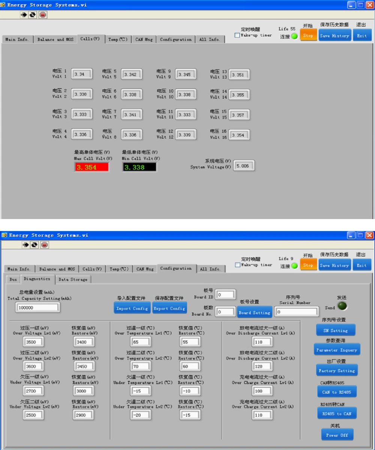Select the Bus sub-tab
This screenshot has width=375, height=450.
pyautogui.click(x=13, y=279)
